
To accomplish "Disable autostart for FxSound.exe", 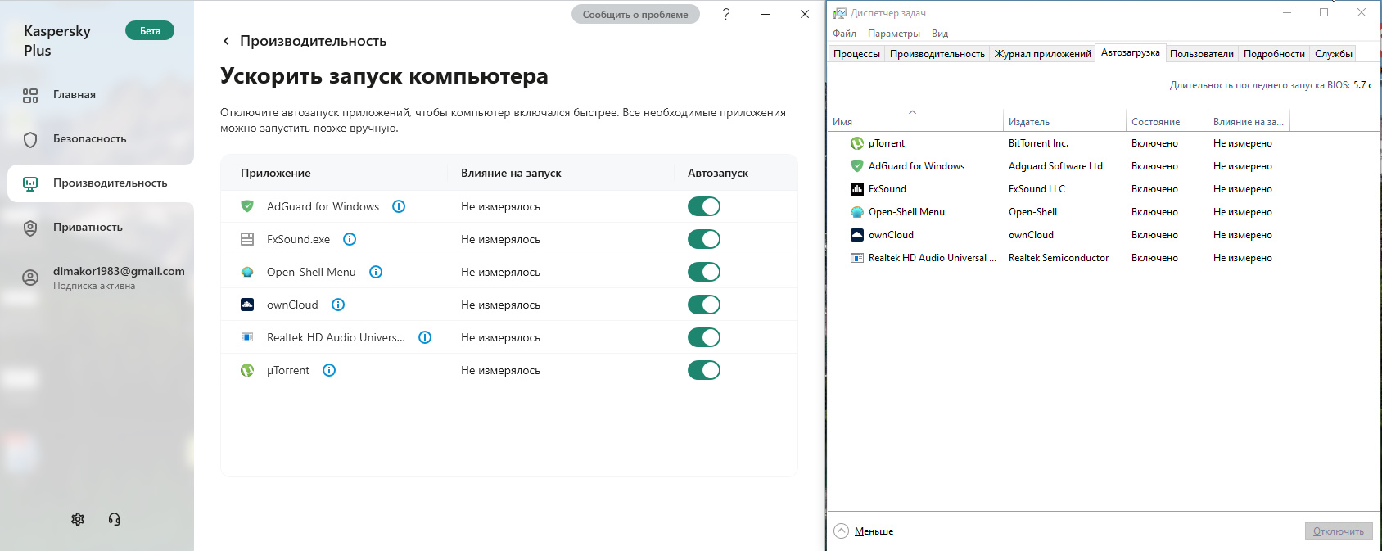I will pyautogui.click(x=704, y=239).
